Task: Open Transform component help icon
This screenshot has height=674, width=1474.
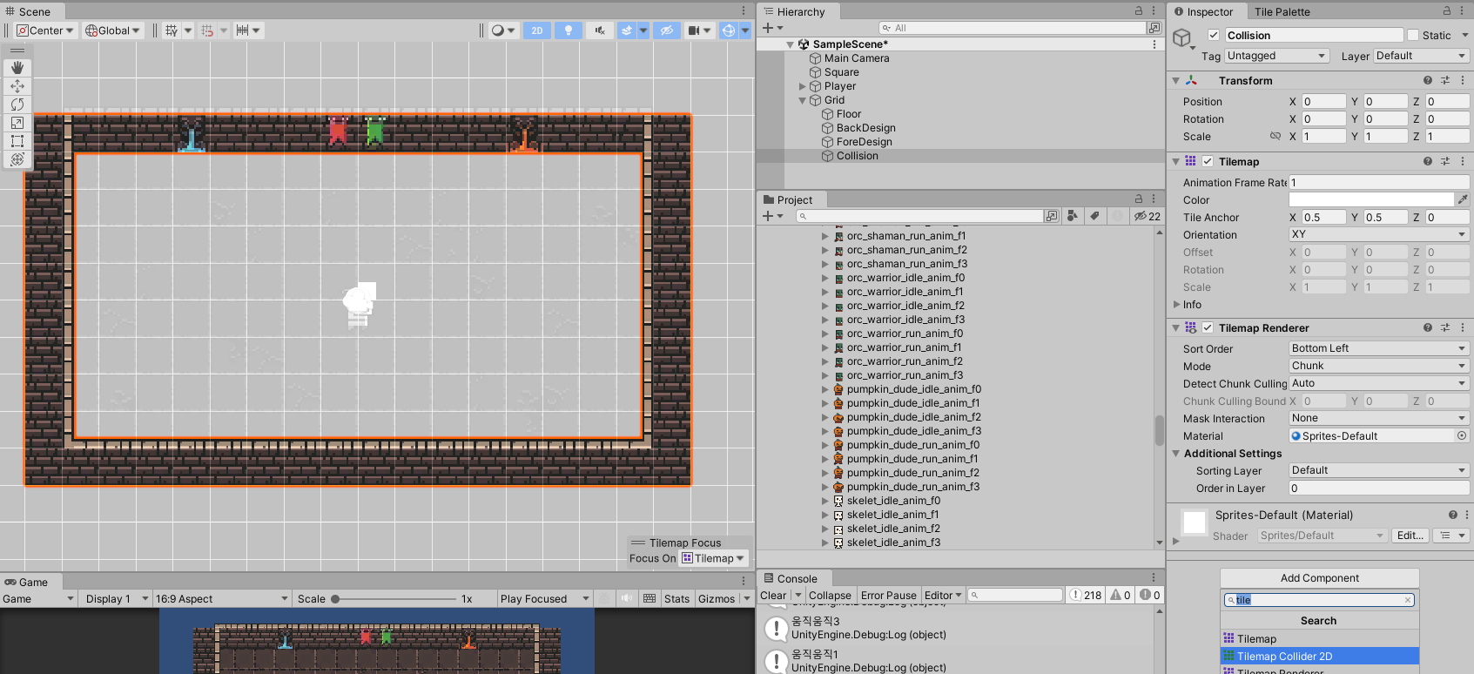Action: (x=1428, y=80)
